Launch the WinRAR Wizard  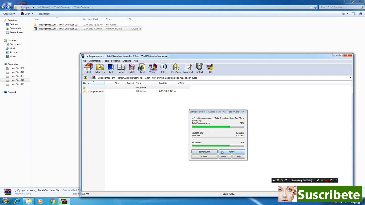coord(153,68)
